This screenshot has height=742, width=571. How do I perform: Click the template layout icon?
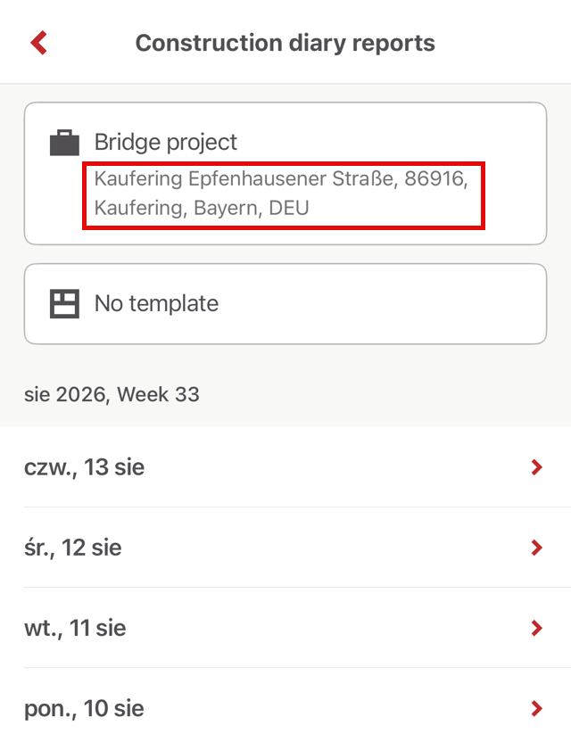click(64, 303)
